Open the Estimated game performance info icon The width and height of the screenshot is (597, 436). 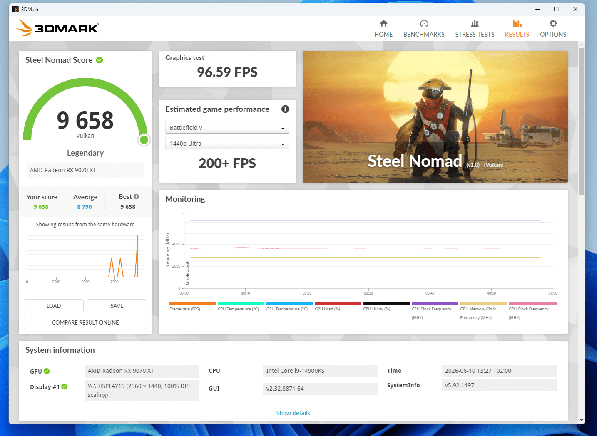tap(285, 109)
